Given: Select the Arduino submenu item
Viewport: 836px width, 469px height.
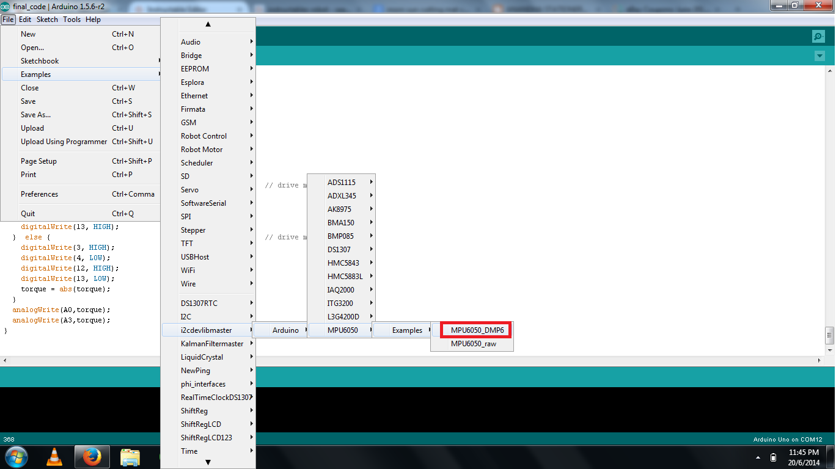Looking at the screenshot, I should click(281, 330).
